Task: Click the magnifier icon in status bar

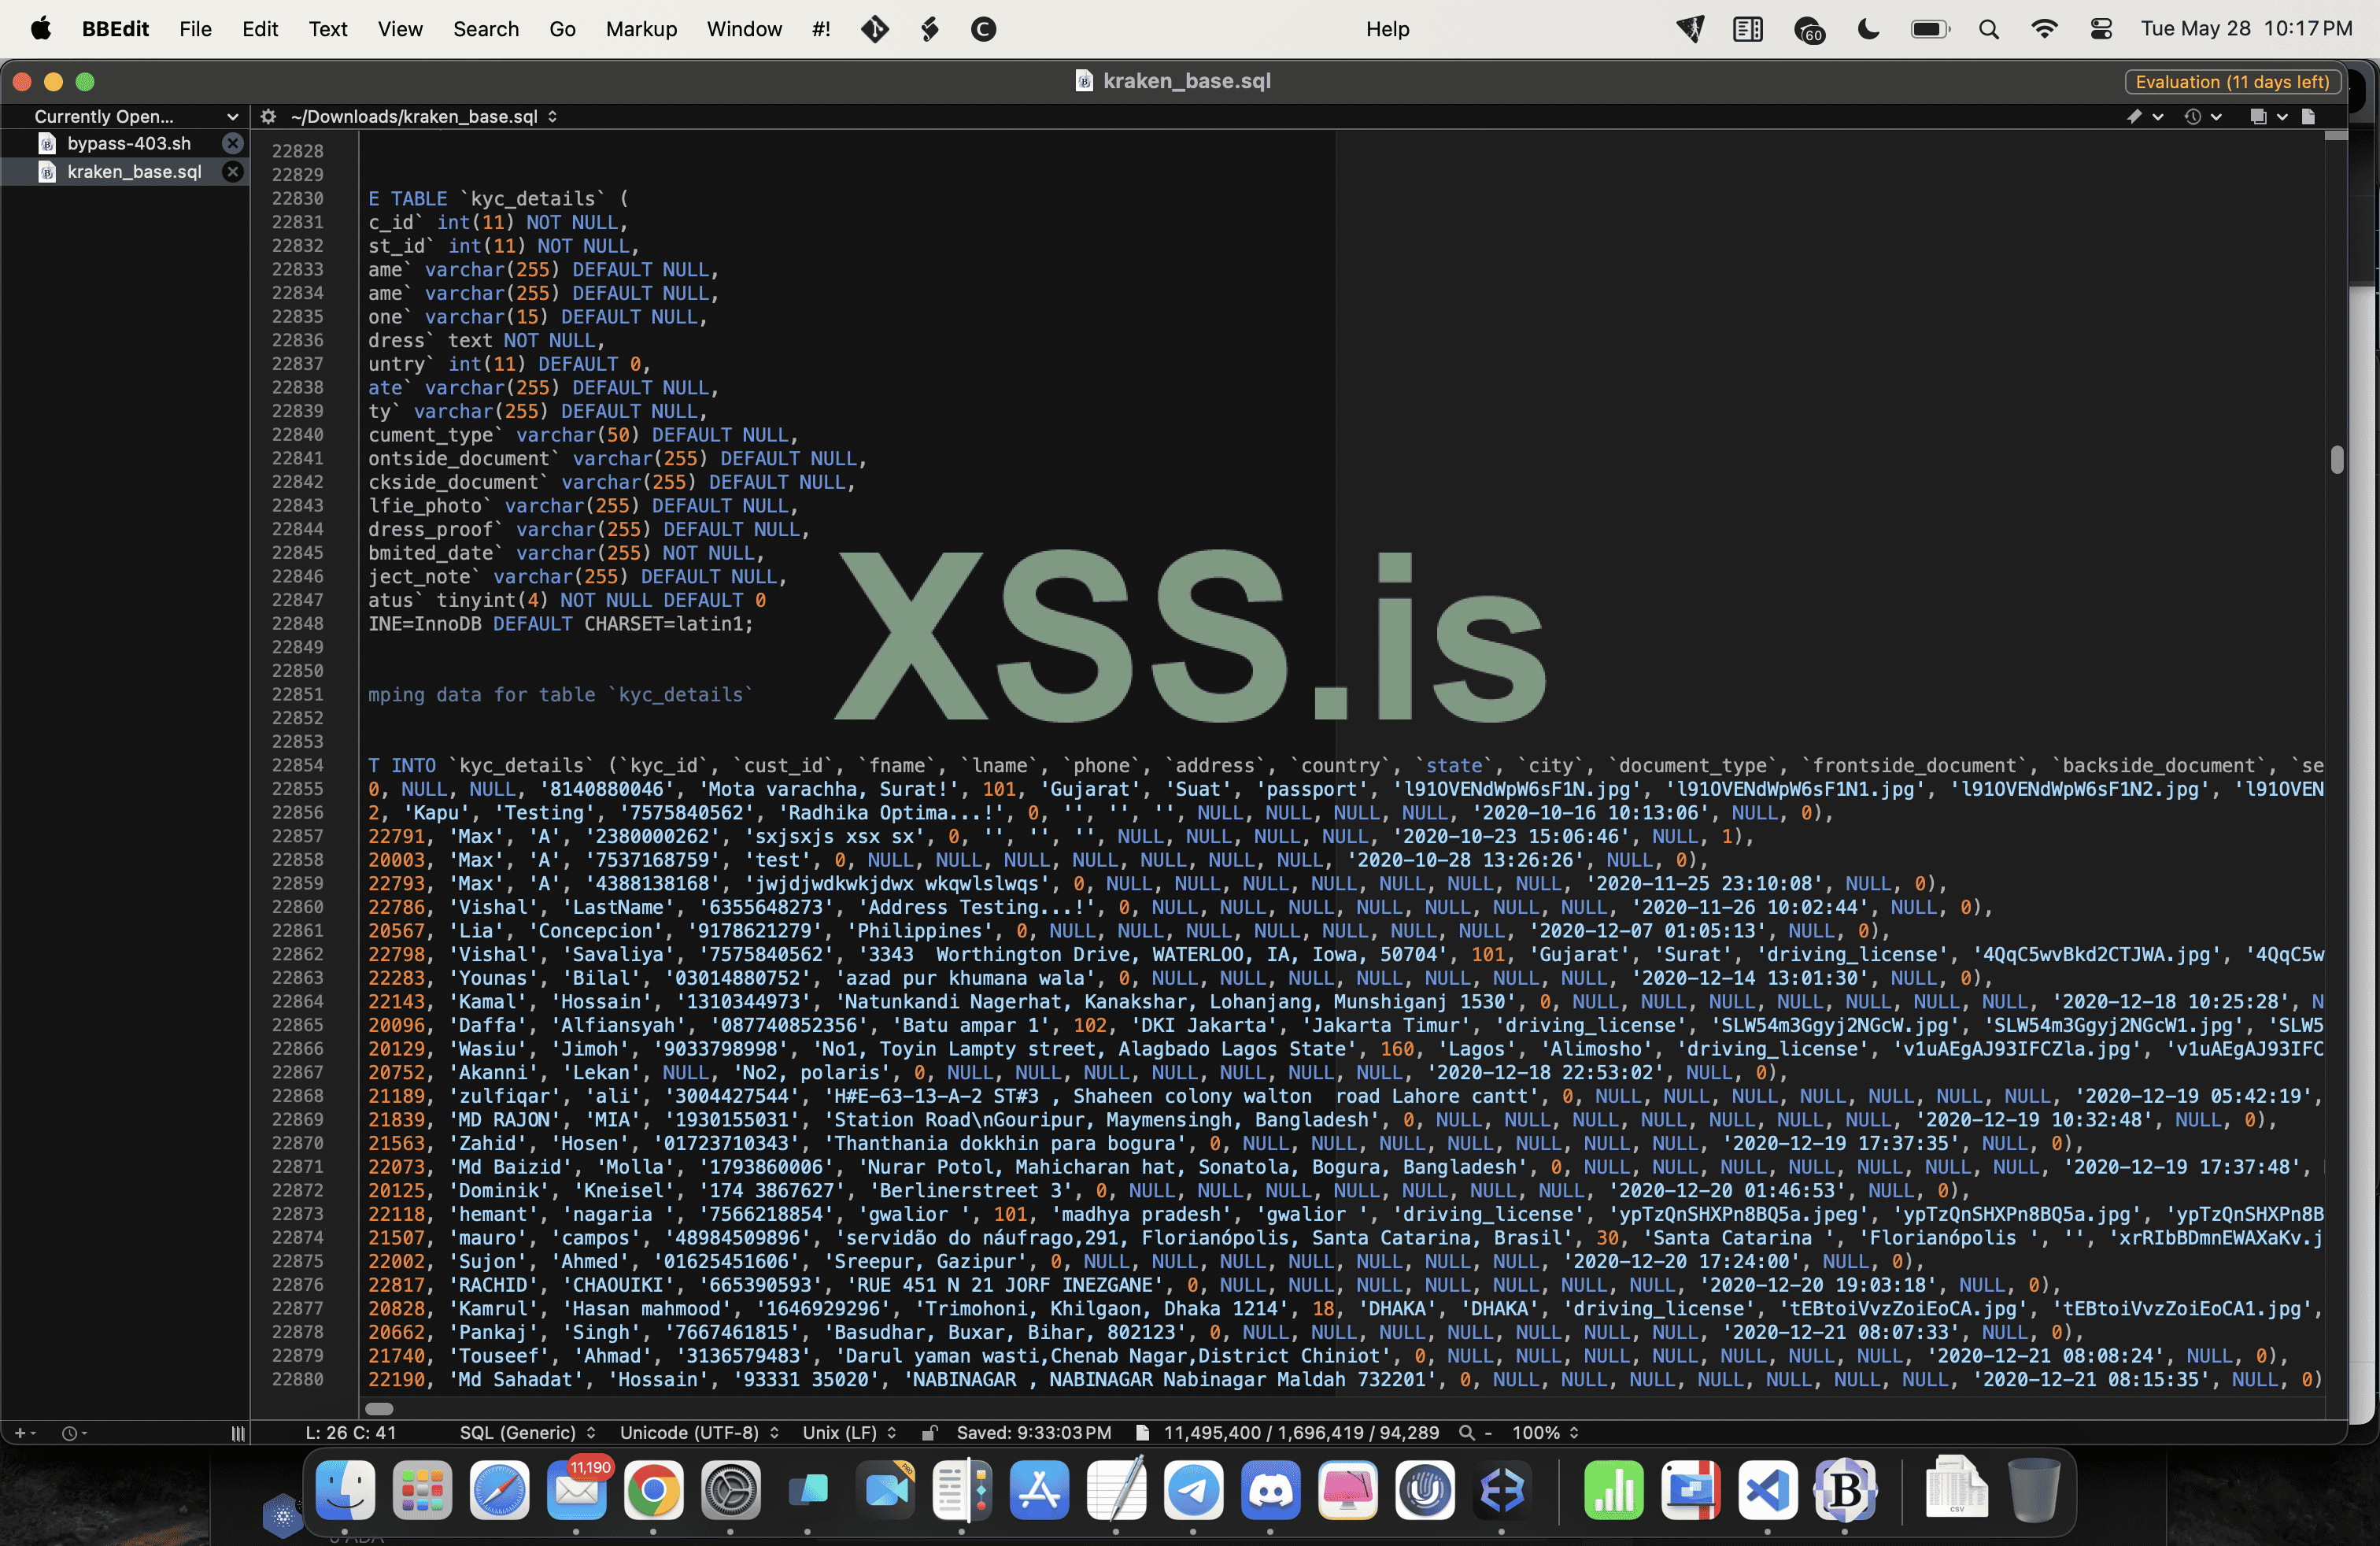Action: click(x=1466, y=1432)
